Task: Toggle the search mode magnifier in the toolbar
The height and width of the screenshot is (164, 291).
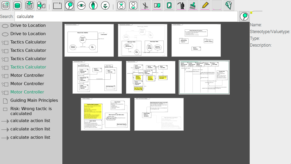Action: pyautogui.click(x=69, y=5)
